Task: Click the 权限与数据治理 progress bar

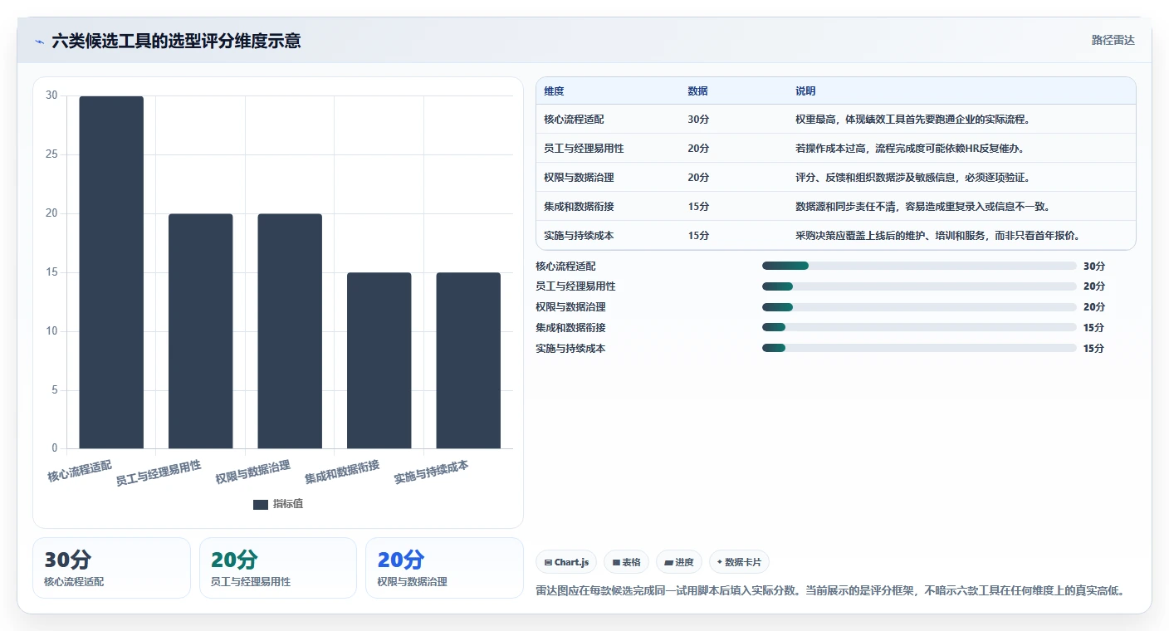Action: point(919,307)
